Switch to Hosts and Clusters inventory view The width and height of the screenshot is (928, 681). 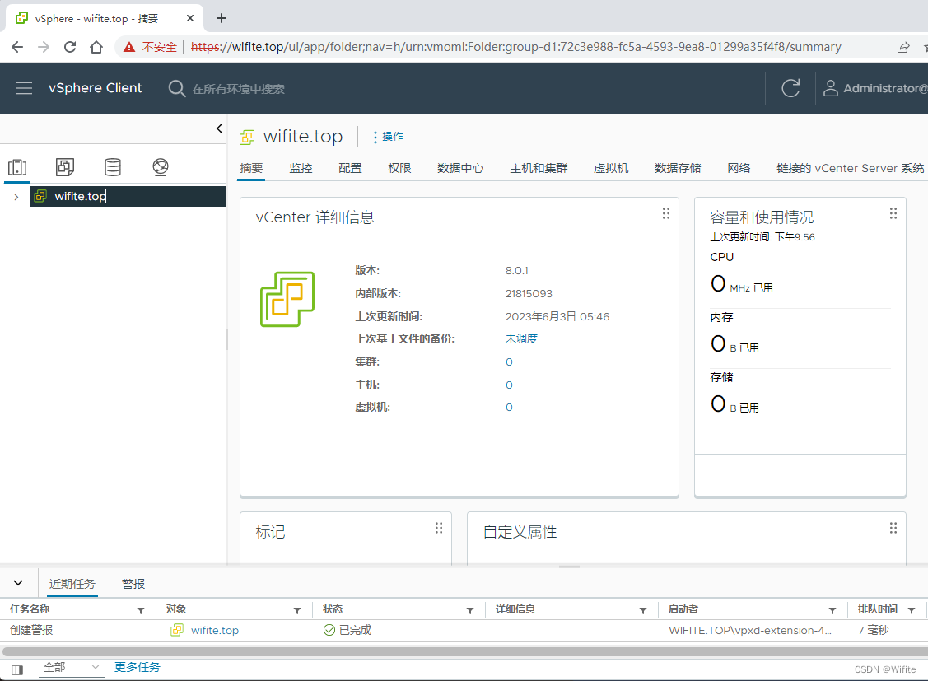[17, 167]
